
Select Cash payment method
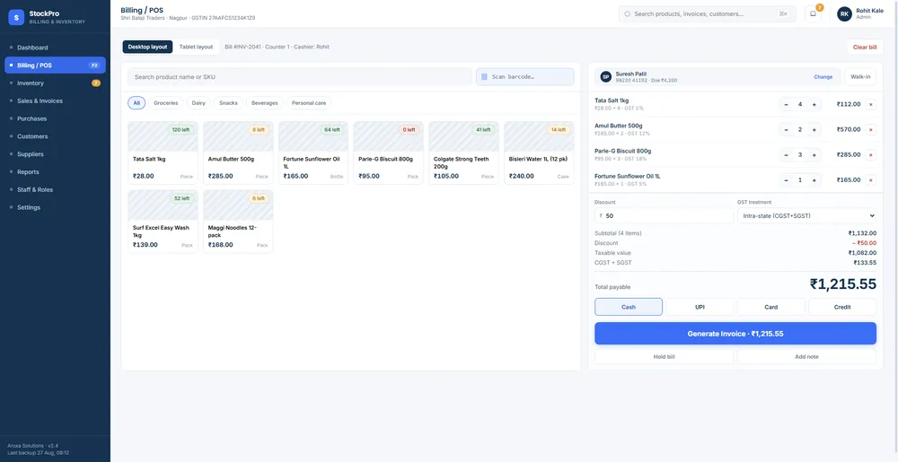click(x=629, y=307)
